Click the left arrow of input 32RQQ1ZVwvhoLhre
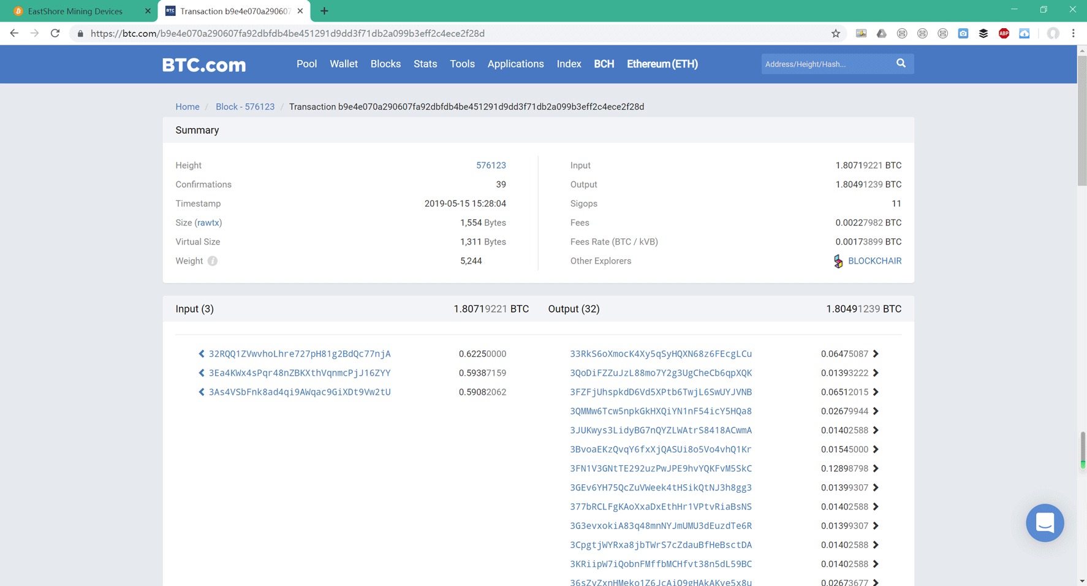Image resolution: width=1087 pixels, height=586 pixels. 202,354
